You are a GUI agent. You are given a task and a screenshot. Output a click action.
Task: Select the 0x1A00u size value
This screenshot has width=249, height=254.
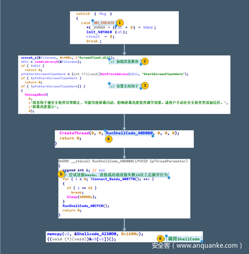click(x=131, y=234)
